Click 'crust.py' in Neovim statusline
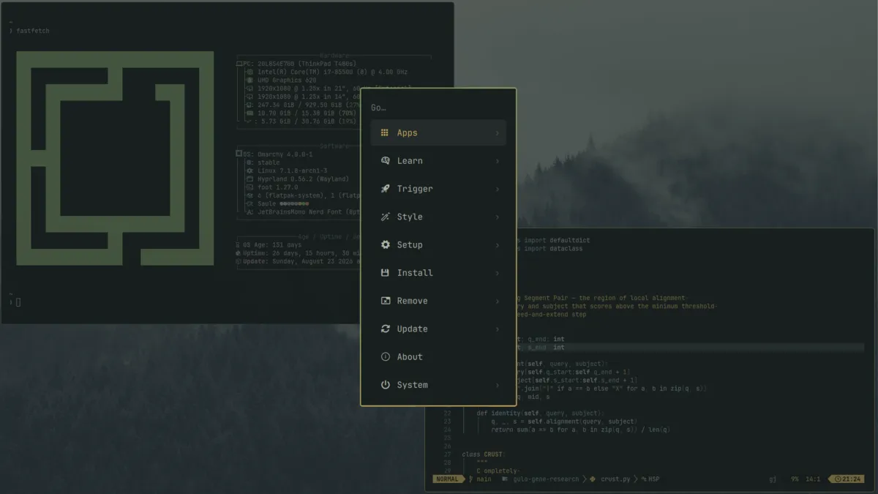This screenshot has width=878, height=494. point(616,479)
